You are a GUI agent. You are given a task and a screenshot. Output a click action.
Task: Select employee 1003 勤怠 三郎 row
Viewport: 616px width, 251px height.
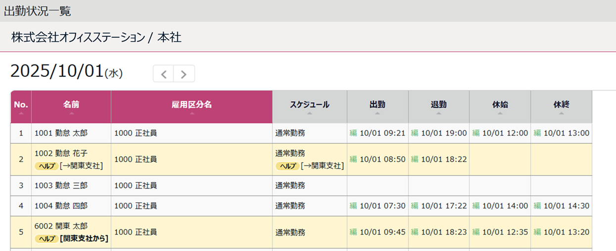[61, 186]
